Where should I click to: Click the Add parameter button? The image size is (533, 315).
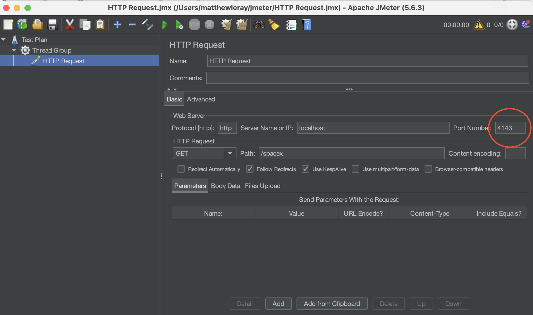278,304
